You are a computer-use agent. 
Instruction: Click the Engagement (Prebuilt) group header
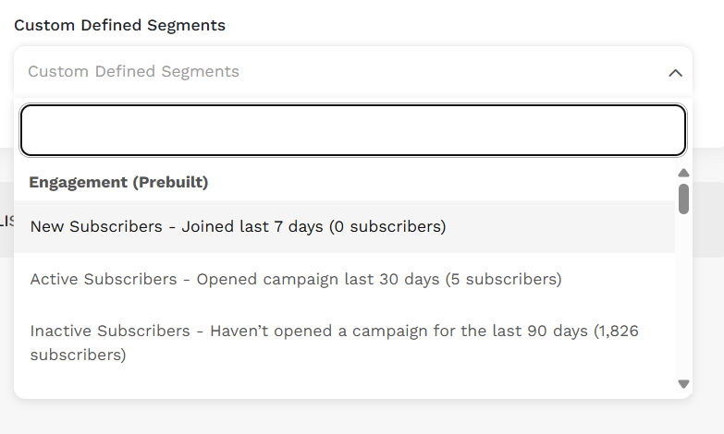118,182
